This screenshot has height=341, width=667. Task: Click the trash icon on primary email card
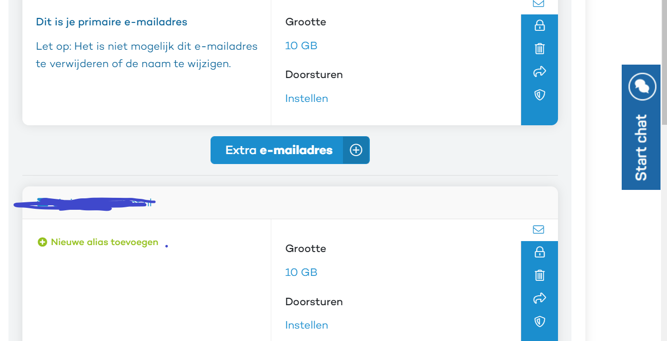(540, 48)
